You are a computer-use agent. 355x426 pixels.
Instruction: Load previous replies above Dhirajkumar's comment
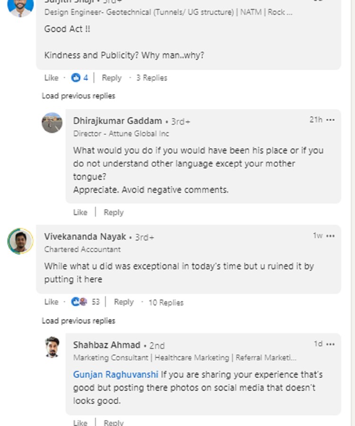(x=79, y=96)
